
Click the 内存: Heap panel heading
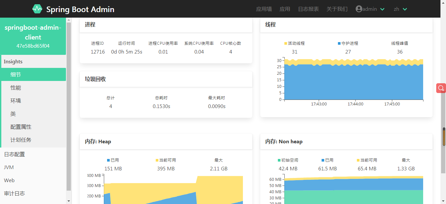[98, 141]
